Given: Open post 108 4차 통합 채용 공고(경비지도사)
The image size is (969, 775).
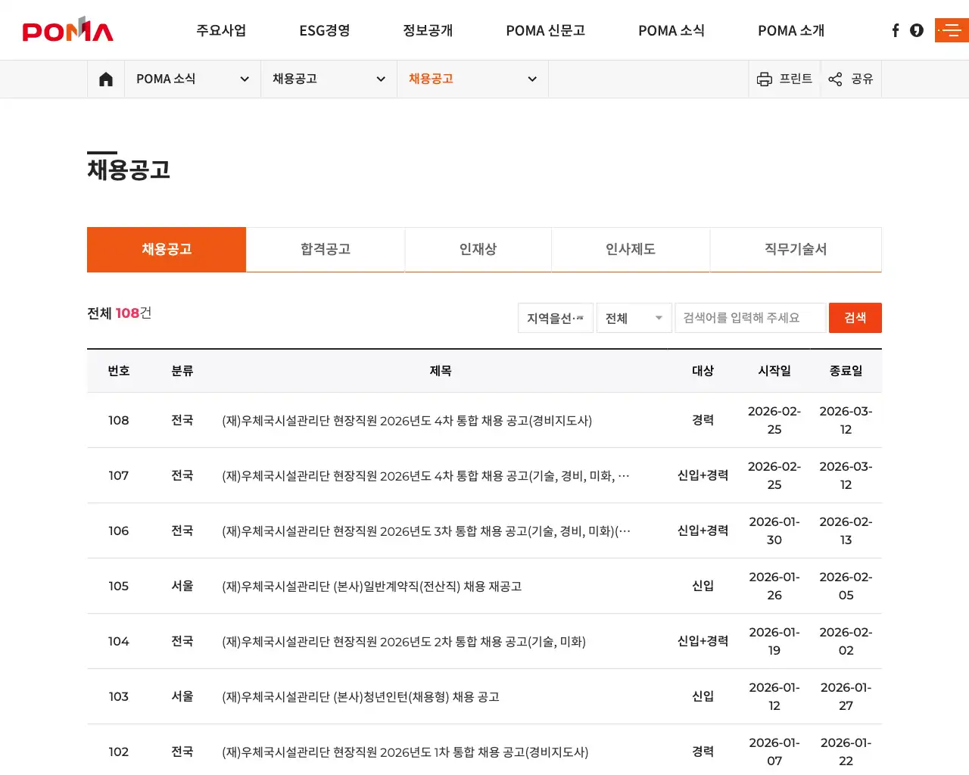Looking at the screenshot, I should click(x=407, y=421).
